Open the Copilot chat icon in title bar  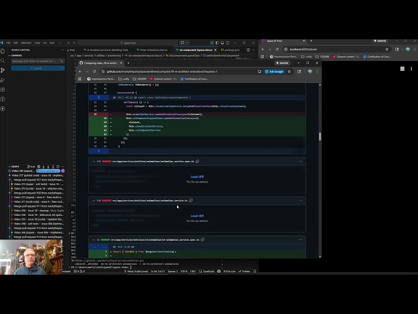[x=183, y=43]
